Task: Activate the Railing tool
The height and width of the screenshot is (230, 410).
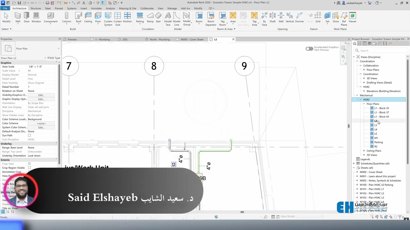Action: click(x=140, y=18)
